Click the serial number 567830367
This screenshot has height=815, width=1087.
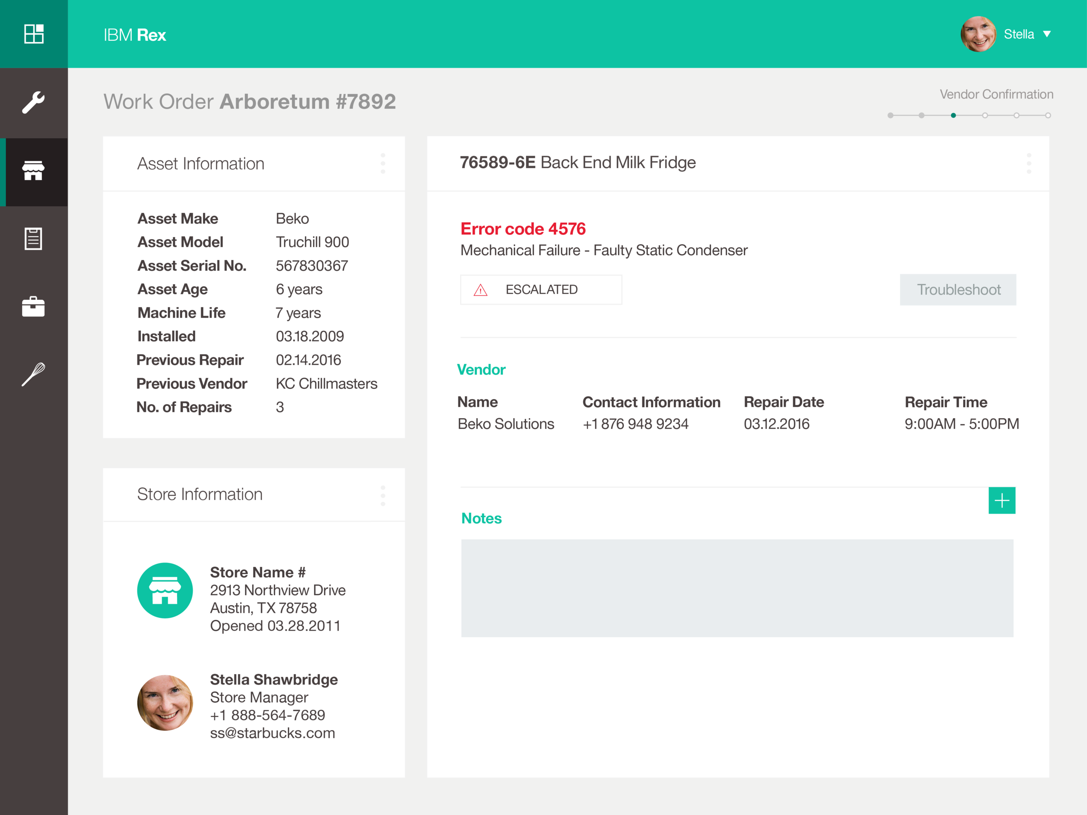click(312, 266)
